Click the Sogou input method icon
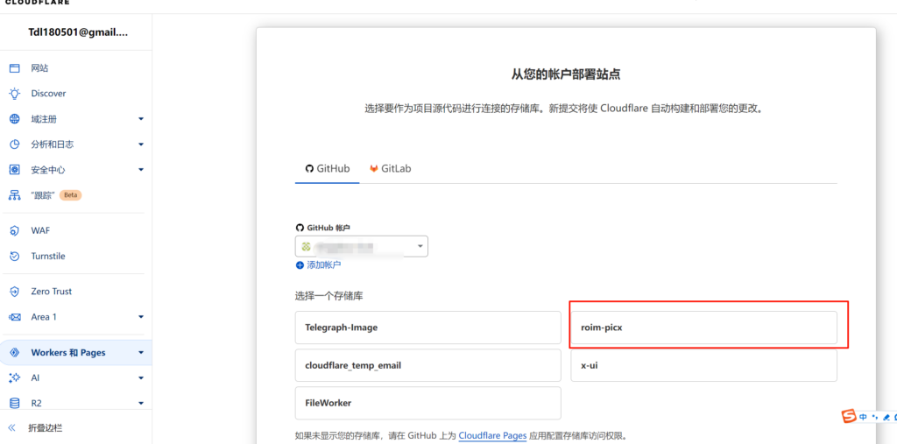Screen dimensions: 897x444 [x=849, y=417]
